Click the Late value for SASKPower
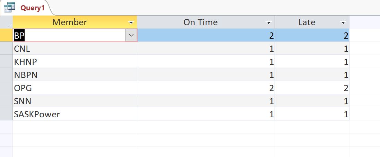380x157 pixels. click(x=312, y=114)
